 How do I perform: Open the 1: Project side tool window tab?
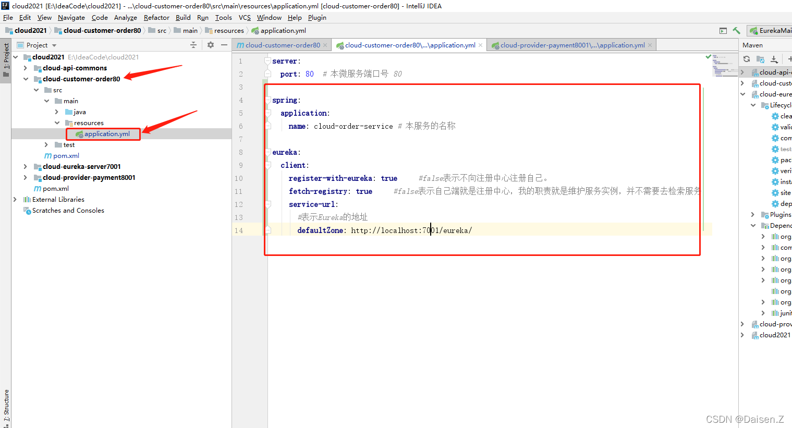[x=6, y=60]
